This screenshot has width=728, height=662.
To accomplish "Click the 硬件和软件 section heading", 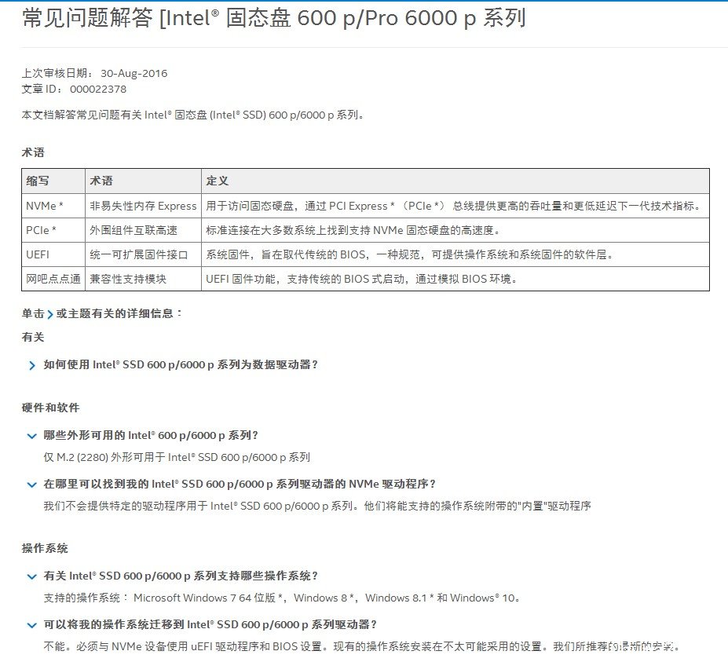I will (50, 408).
